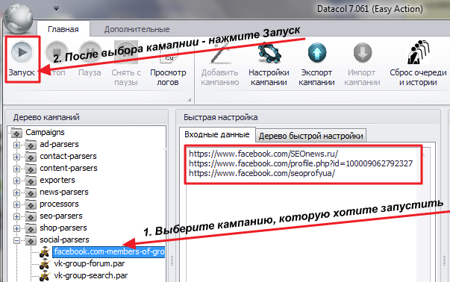
Task: Select the Входные данные tab
Action: pyautogui.click(x=217, y=134)
